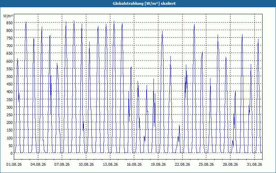Select the 07.08.26 date label
This screenshot has height=173, width=276.
pos(62,164)
